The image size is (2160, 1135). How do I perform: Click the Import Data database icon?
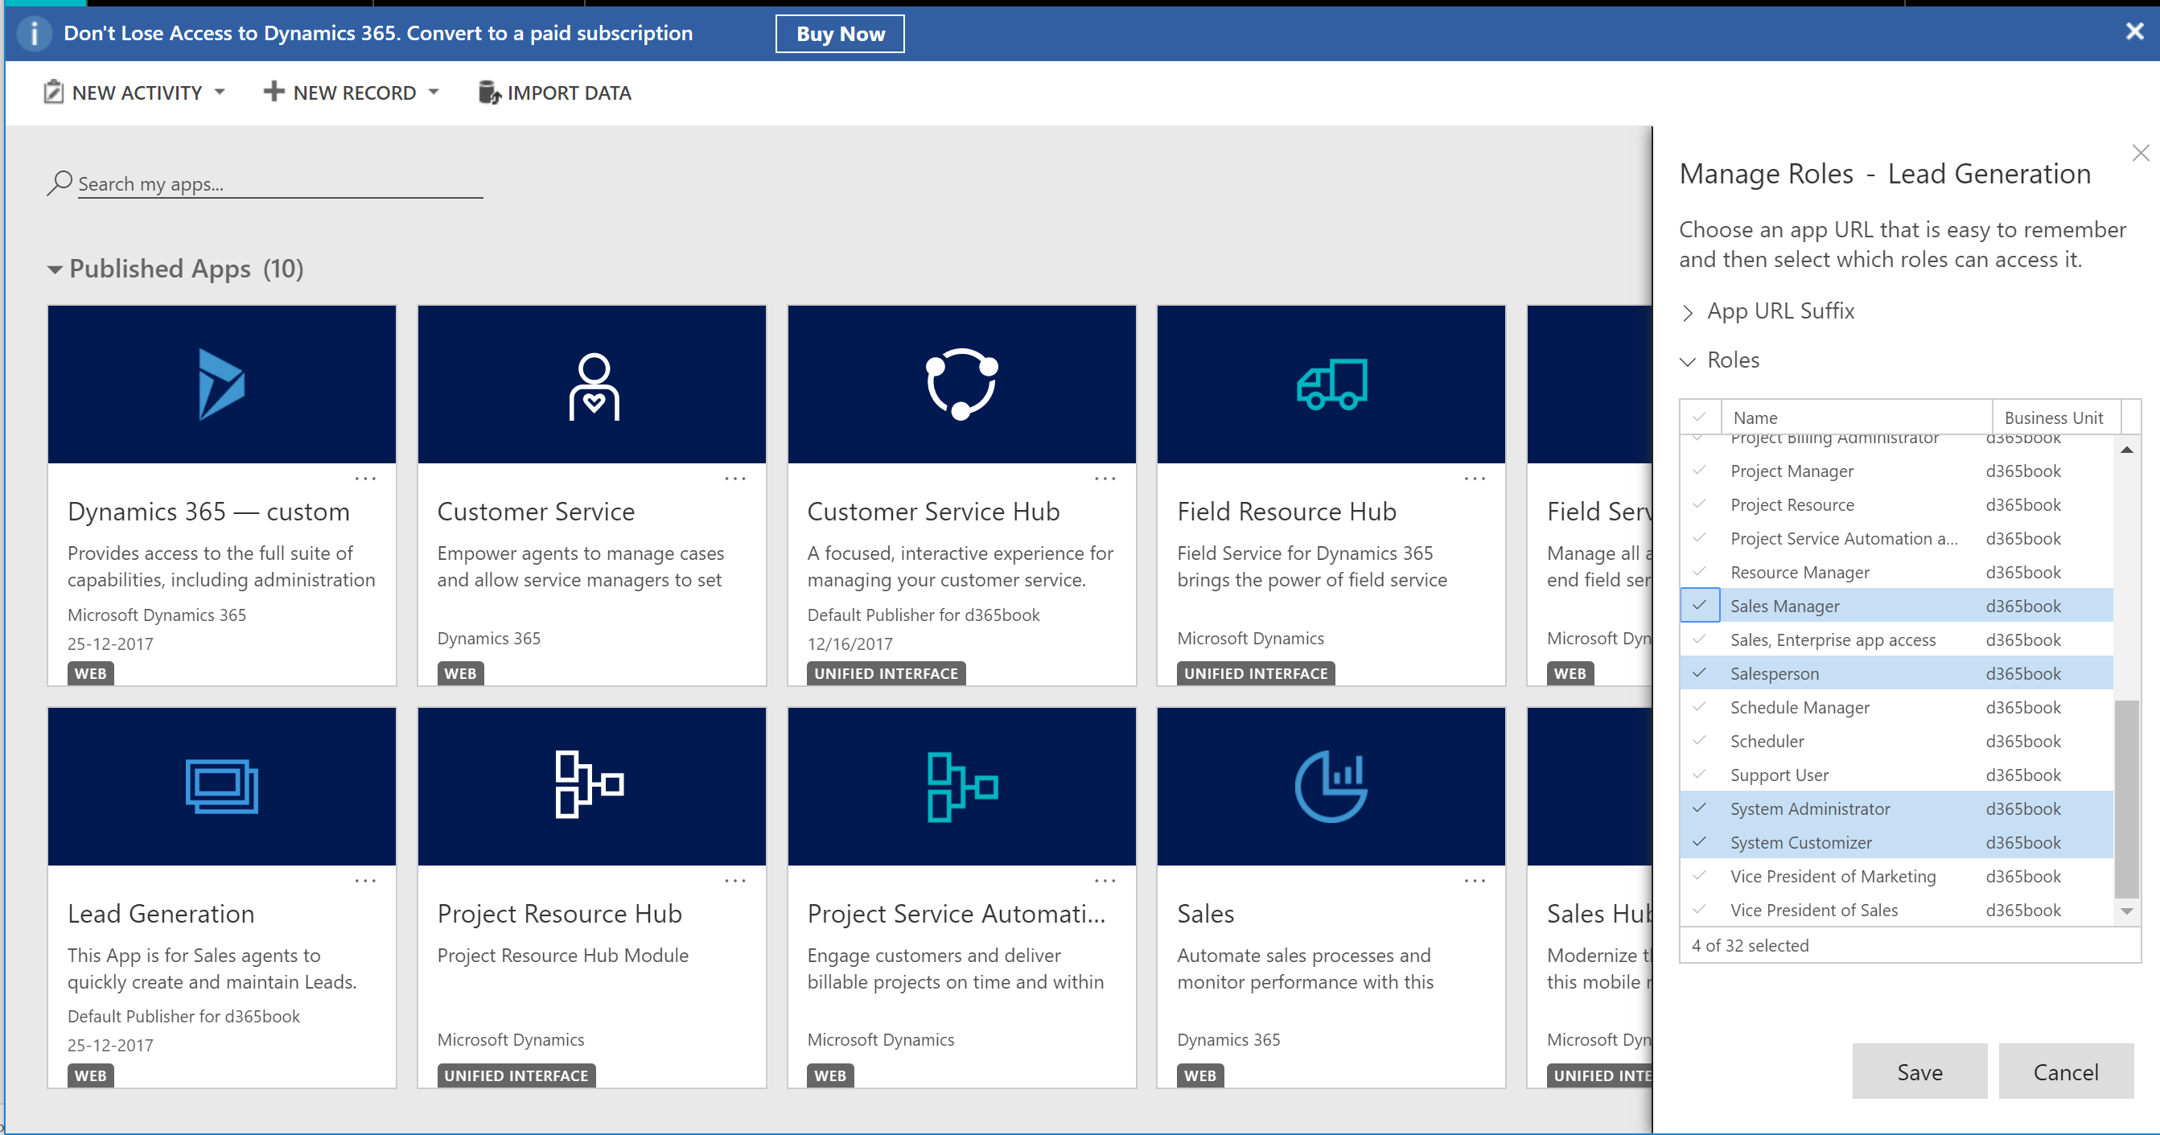coord(490,93)
